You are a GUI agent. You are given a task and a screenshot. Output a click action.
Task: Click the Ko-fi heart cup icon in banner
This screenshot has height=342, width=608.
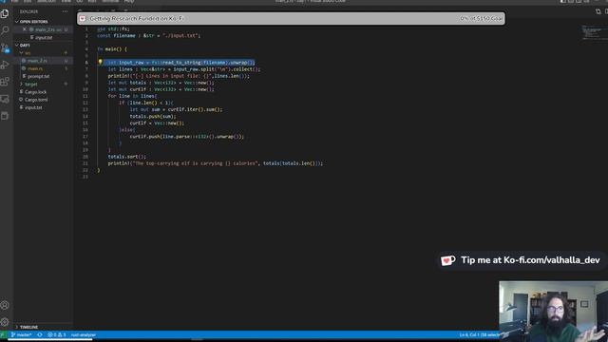pyautogui.click(x=83, y=18)
